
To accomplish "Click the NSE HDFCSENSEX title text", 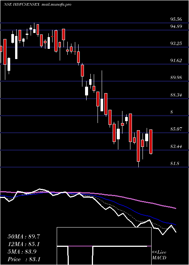I will coord(22,5).
